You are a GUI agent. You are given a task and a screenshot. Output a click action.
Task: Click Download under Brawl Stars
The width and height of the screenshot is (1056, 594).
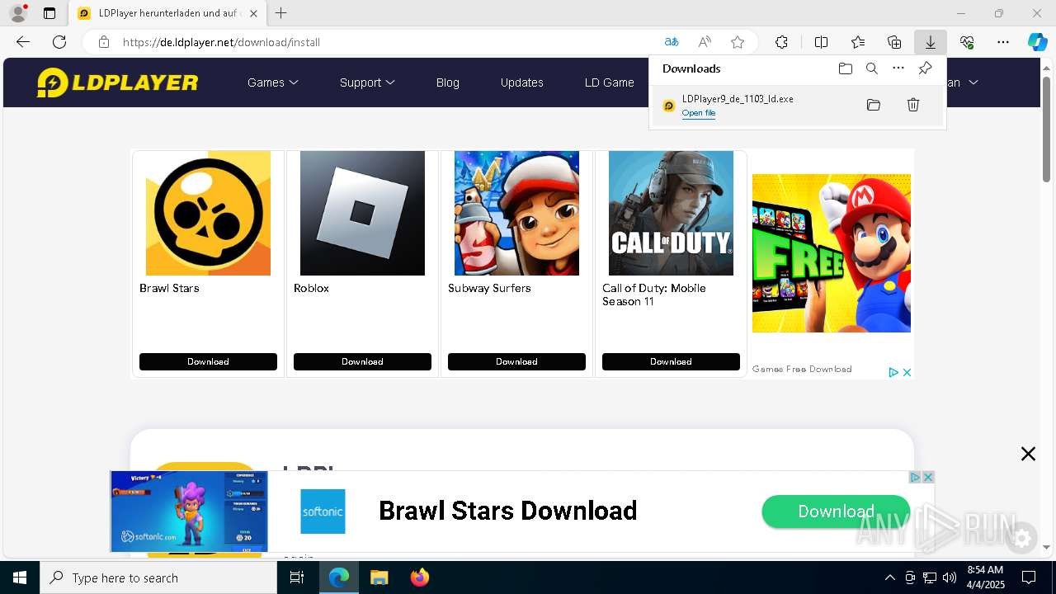pyautogui.click(x=208, y=361)
